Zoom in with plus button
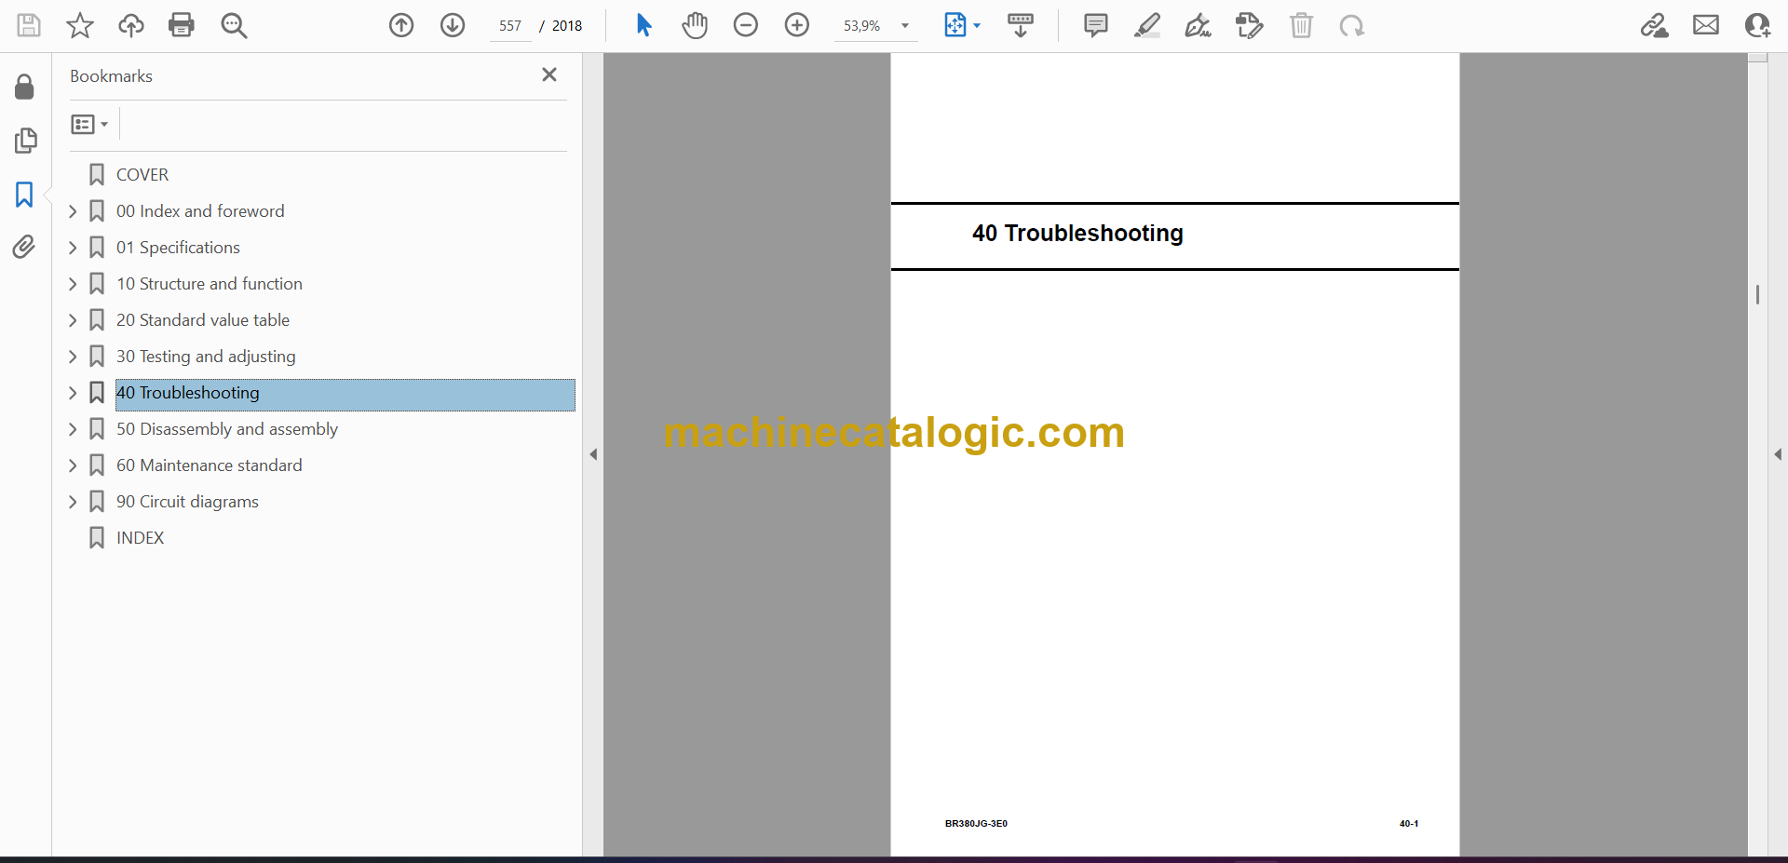Viewport: 1788px width, 863px height. [x=797, y=25]
